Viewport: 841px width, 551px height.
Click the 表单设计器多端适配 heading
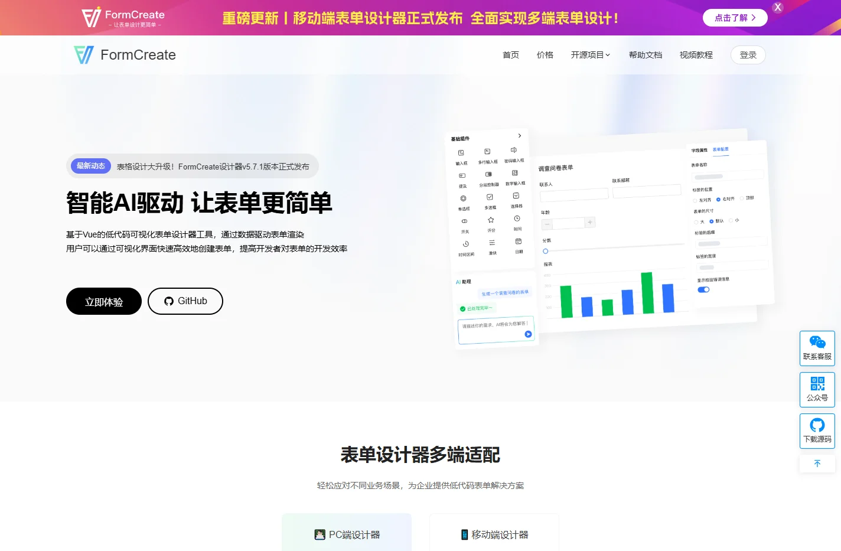420,455
